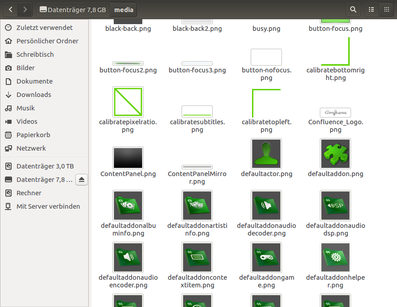Select the defaultaddonartistinfo.png icon
This screenshot has height=307, width=397.
pyautogui.click(x=197, y=206)
